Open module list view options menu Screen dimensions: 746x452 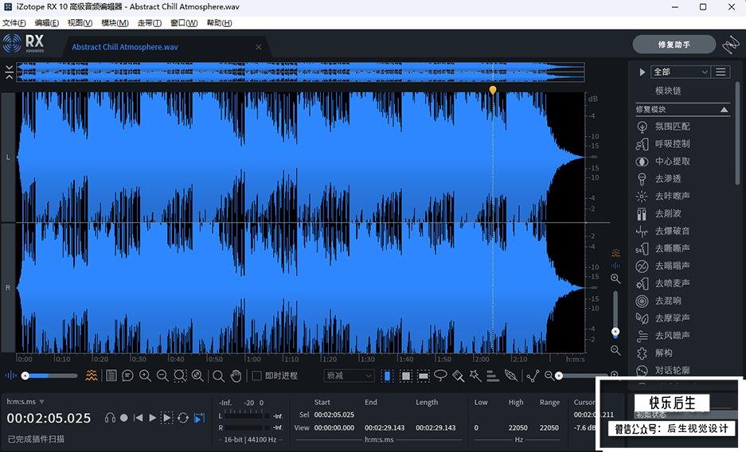tap(721, 72)
